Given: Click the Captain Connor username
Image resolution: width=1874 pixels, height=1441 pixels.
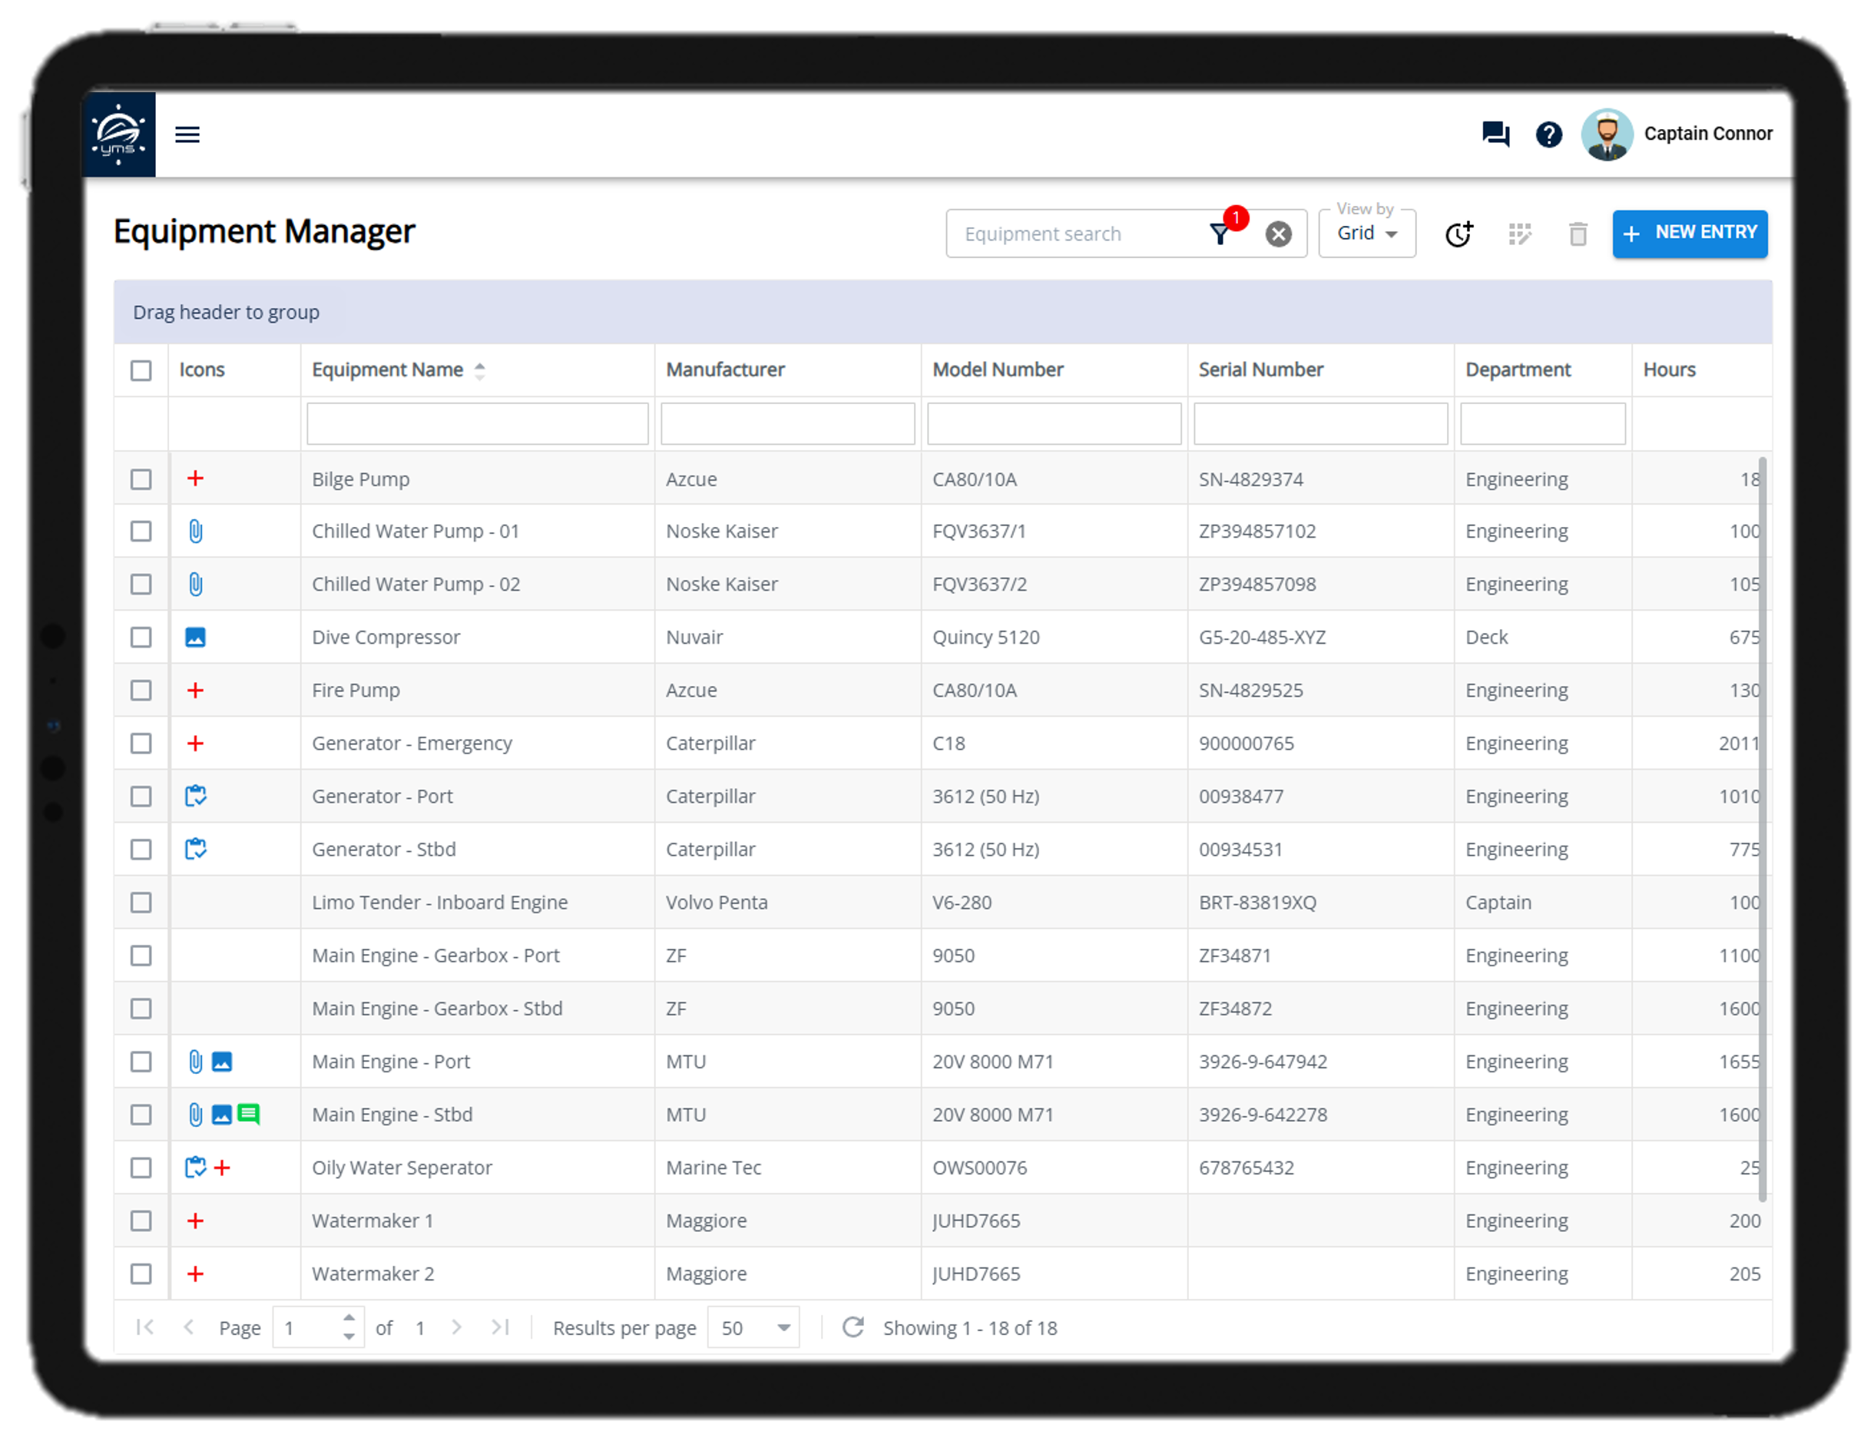Looking at the screenshot, I should click(x=1707, y=134).
